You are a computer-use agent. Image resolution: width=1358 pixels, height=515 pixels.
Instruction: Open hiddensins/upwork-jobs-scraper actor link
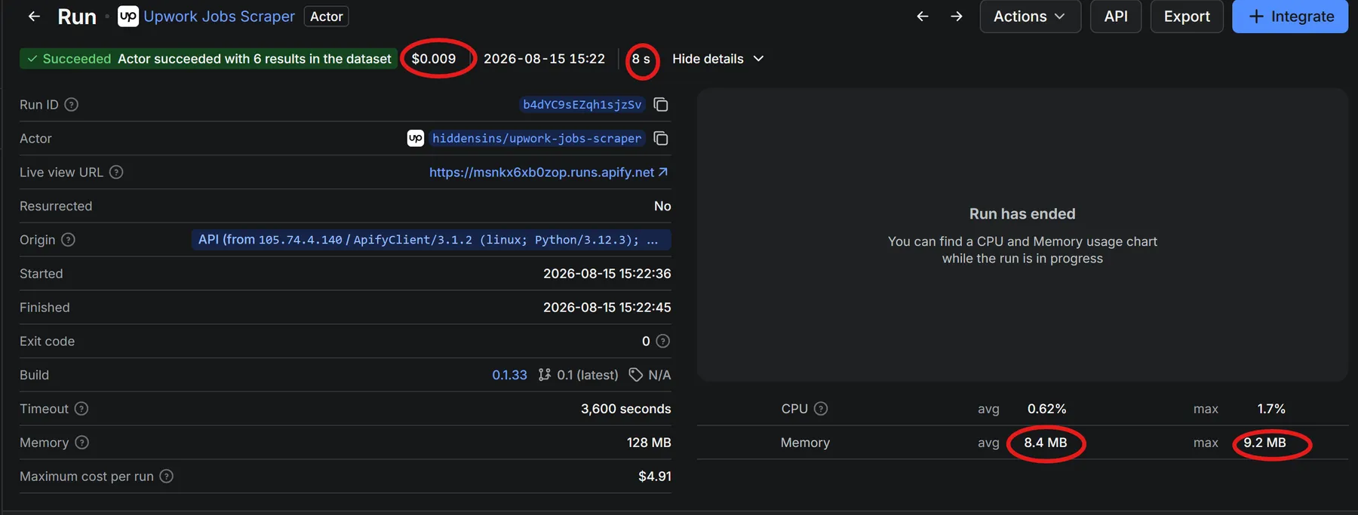click(x=536, y=138)
